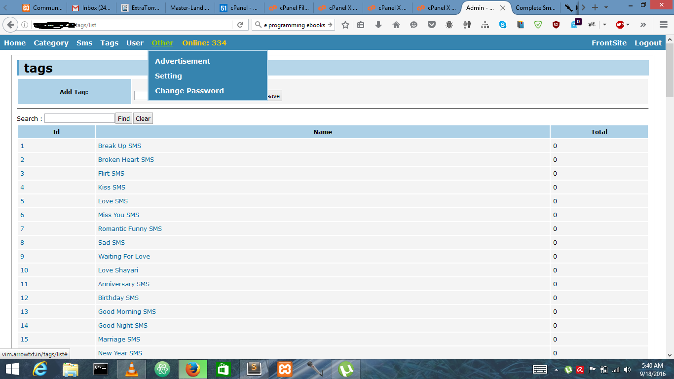
Task: Click the browser Home icon
Action: click(396, 25)
